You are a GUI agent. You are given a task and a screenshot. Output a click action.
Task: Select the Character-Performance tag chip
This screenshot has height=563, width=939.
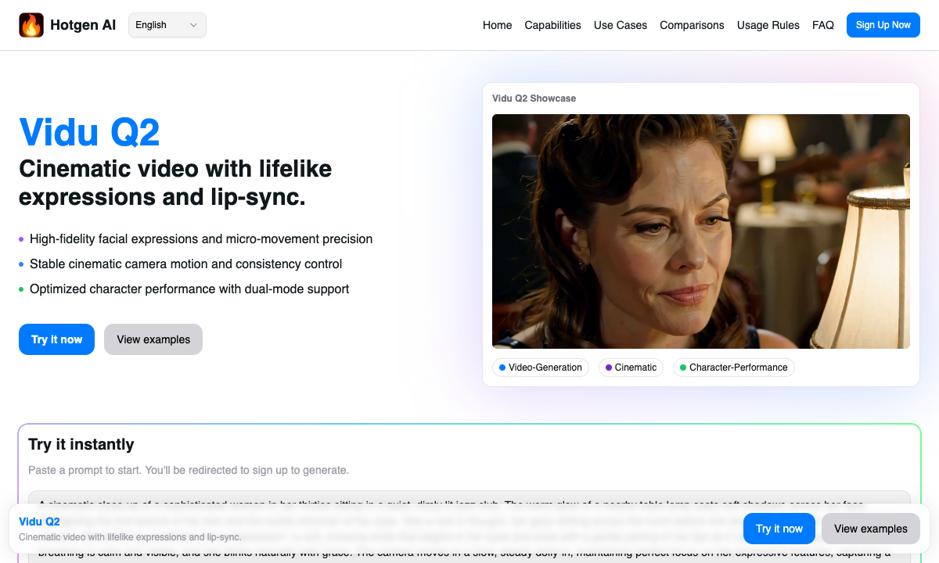coord(733,368)
